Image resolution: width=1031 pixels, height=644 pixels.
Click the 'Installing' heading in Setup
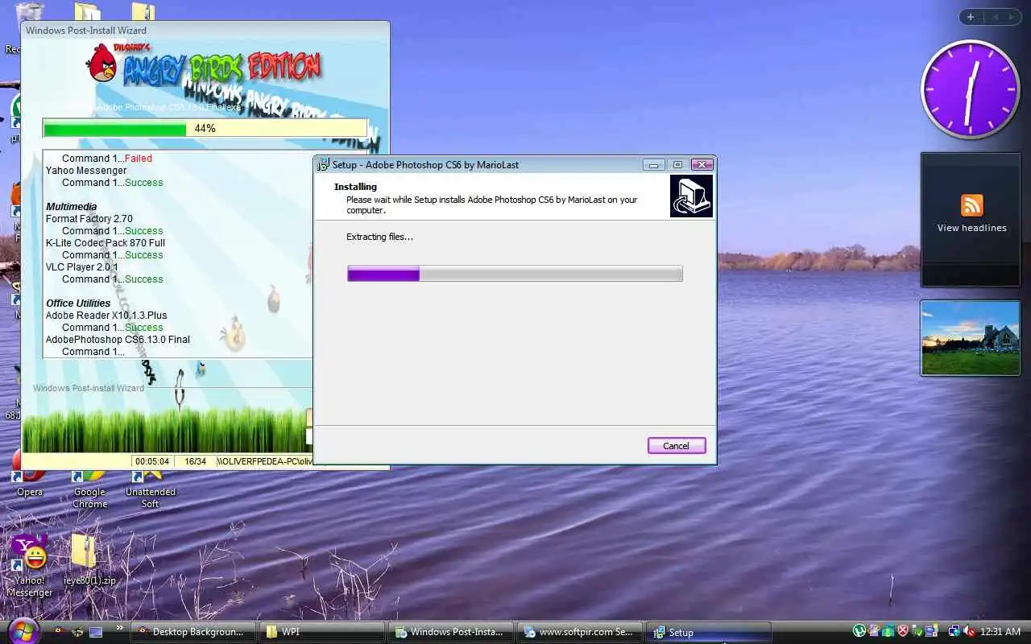(355, 187)
